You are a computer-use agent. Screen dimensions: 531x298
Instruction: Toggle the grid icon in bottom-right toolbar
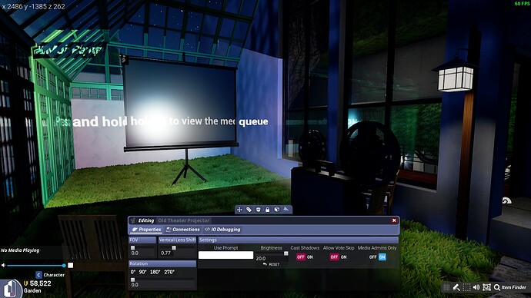coord(446,287)
